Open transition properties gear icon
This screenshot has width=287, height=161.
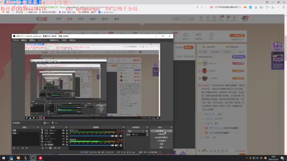pyautogui.click(x=147, y=131)
